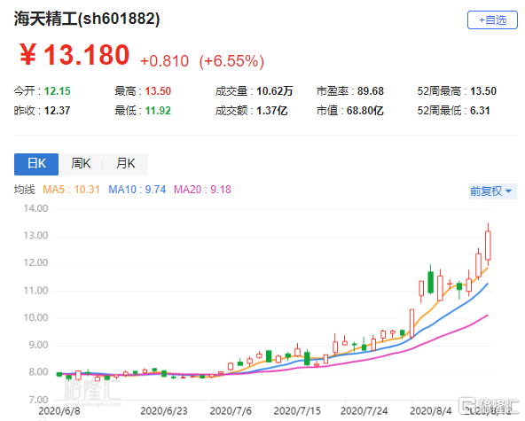Click the 2020/7/6 date axis label
Image resolution: width=525 pixels, height=421 pixels.
[231, 411]
